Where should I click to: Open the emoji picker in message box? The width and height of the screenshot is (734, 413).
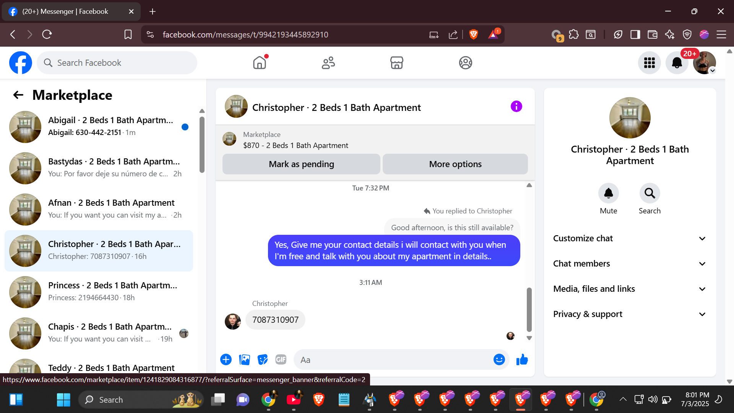(499, 360)
